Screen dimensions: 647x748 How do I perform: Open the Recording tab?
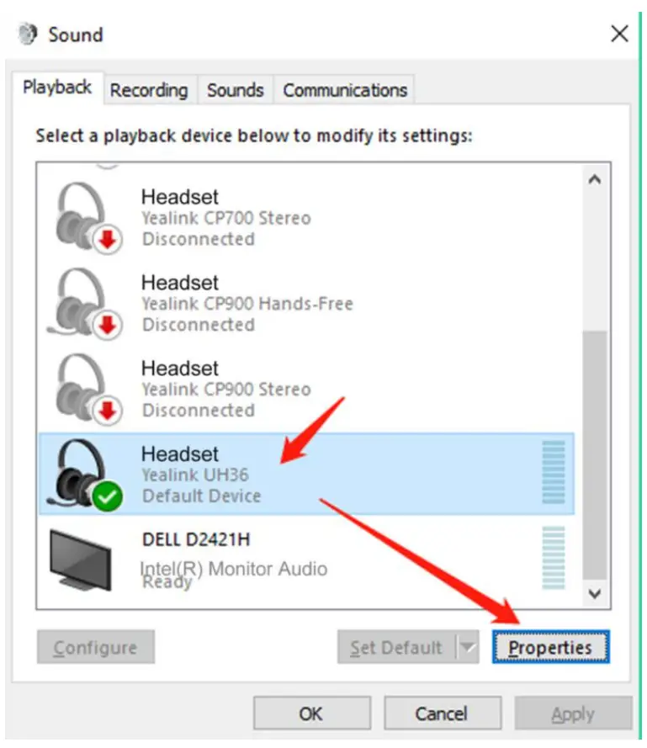pyautogui.click(x=150, y=90)
